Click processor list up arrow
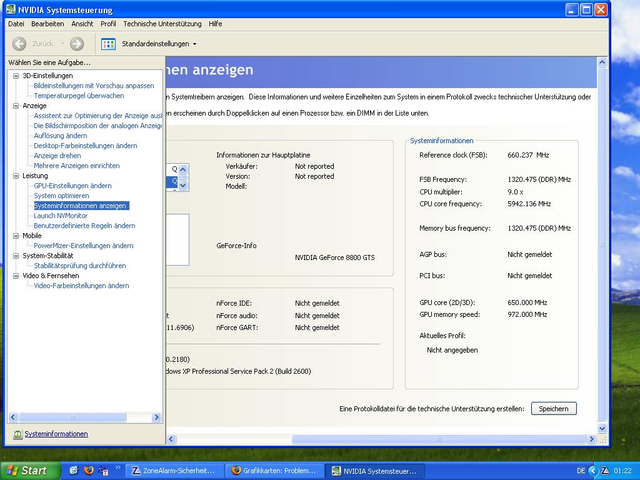Image resolution: width=640 pixels, height=480 pixels. [183, 169]
